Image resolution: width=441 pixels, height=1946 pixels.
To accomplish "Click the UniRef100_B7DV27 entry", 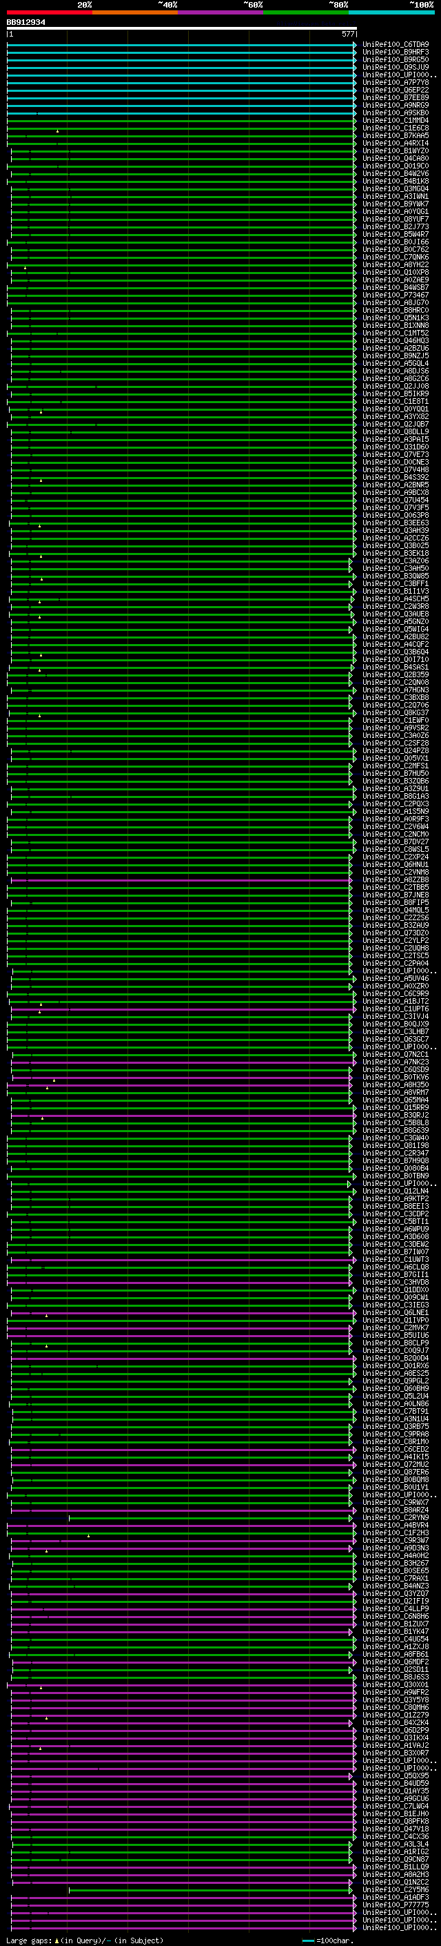I will coord(396,841).
